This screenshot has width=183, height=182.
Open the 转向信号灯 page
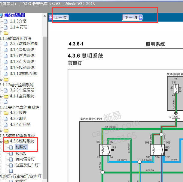(x=25, y=159)
